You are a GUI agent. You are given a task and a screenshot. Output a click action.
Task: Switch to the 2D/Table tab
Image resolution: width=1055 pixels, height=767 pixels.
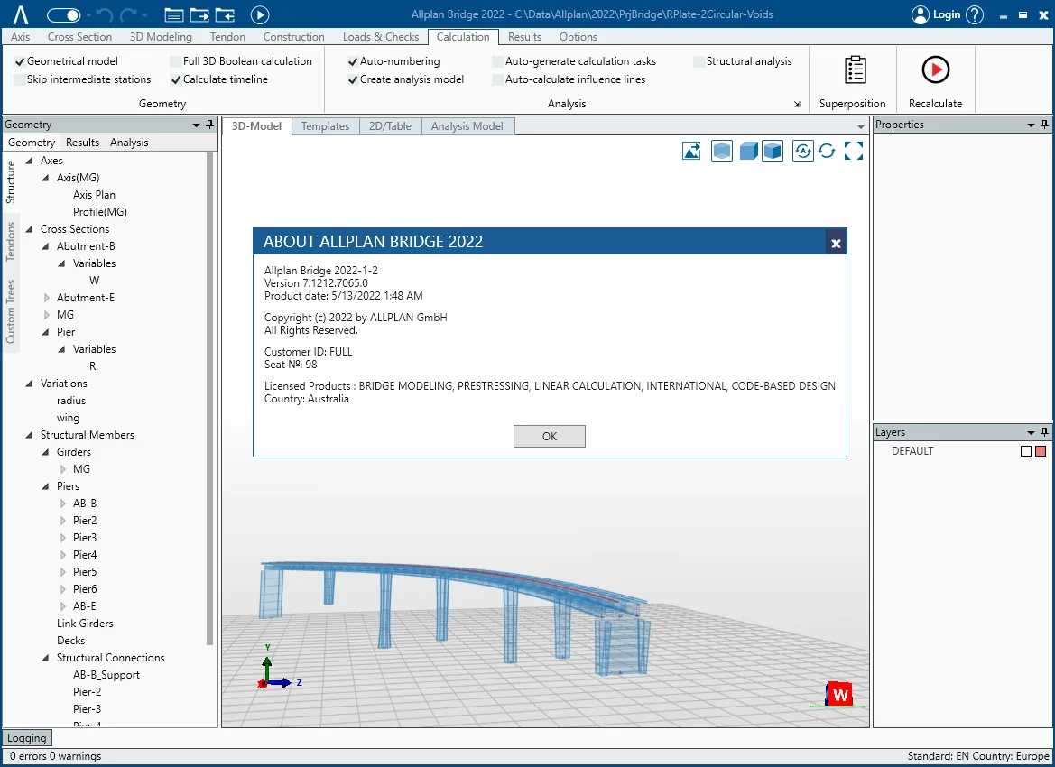(x=390, y=126)
